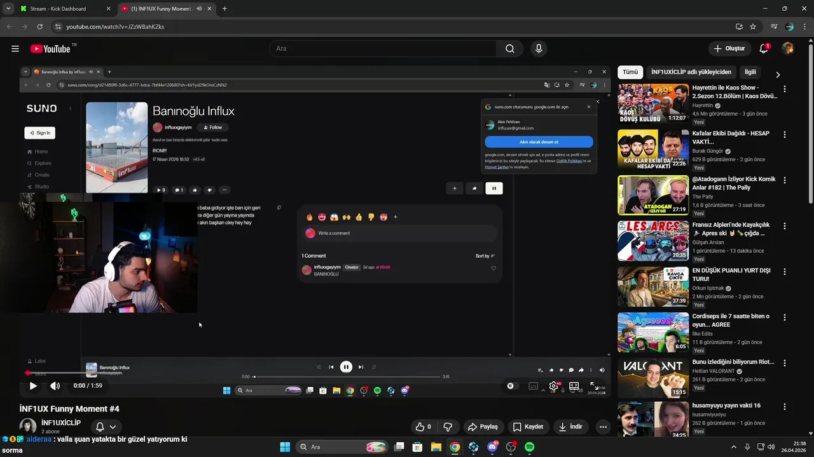Image resolution: width=814 pixels, height=457 pixels.
Task: Open menu for Kafalar Ekibi Dağıldı video
Action: (785, 135)
